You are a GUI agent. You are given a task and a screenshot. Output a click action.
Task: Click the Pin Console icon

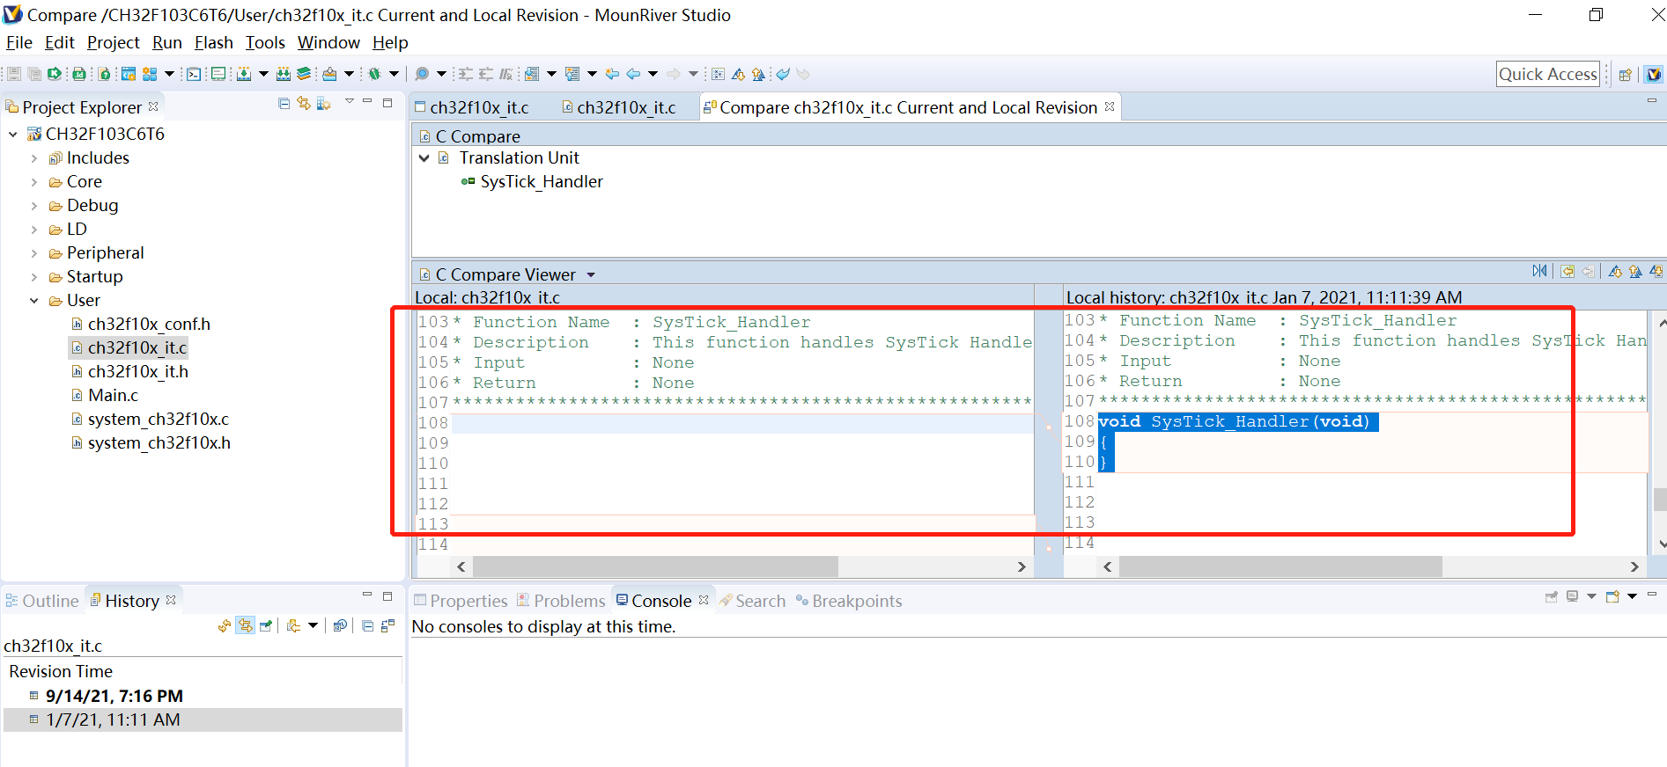(1552, 597)
